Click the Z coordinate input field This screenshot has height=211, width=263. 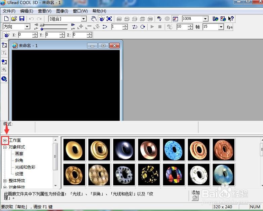click(x=80, y=35)
